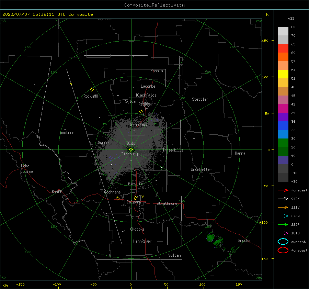Viewport: 309px width, 289px height.
Task: Click the 100 tick on right km axis
Action: [x=265, y=77]
